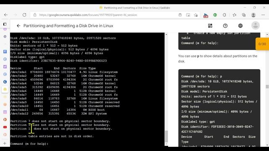Click terminal row /dev/sda3 ChromeOS root fs

point(64,80)
